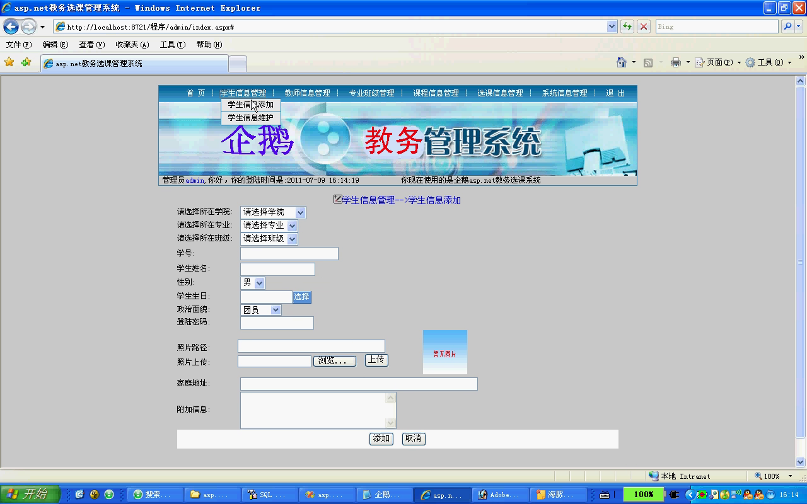Switch to the 海豚 taskbar window

click(x=557, y=495)
